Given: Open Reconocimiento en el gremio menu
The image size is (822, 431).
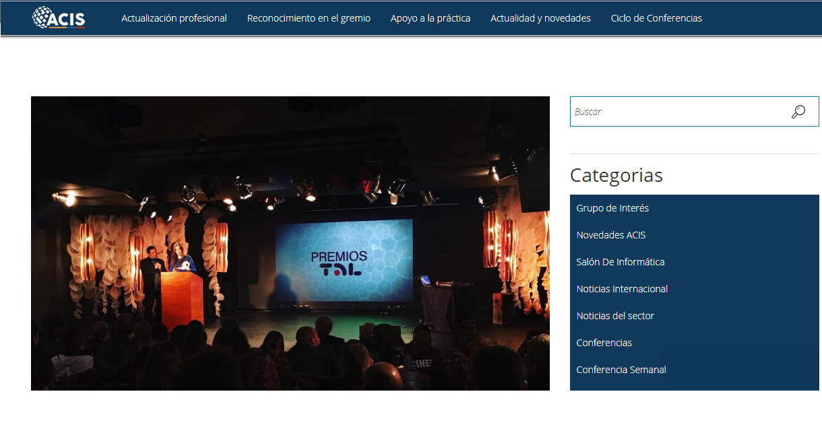Looking at the screenshot, I should [309, 18].
